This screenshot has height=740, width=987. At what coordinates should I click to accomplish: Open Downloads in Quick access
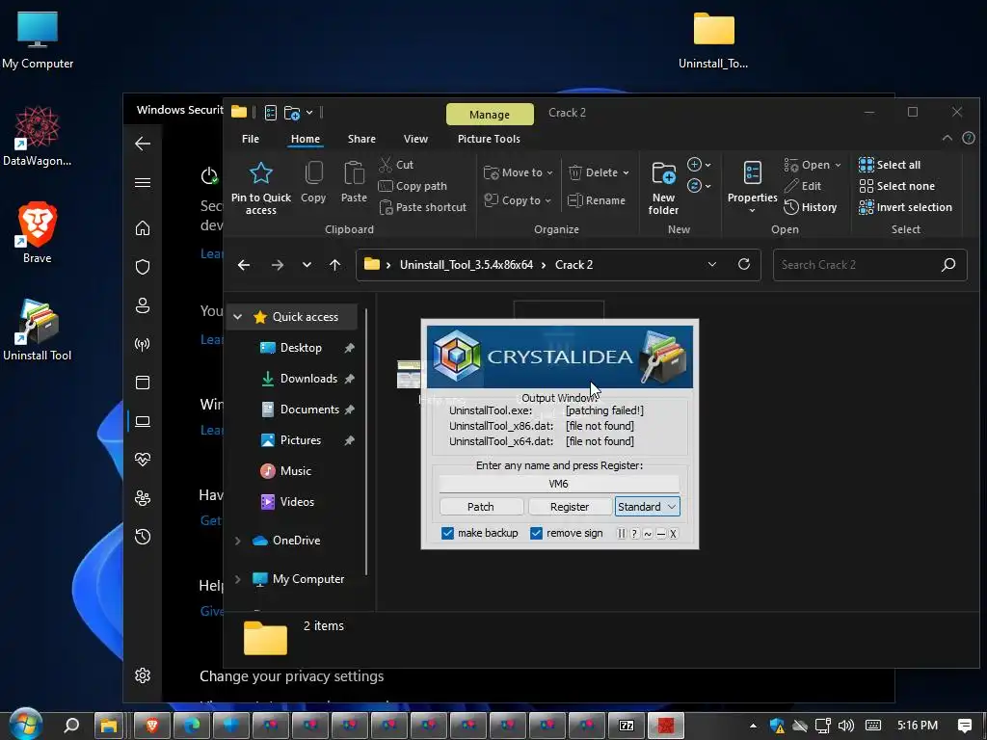click(x=308, y=378)
